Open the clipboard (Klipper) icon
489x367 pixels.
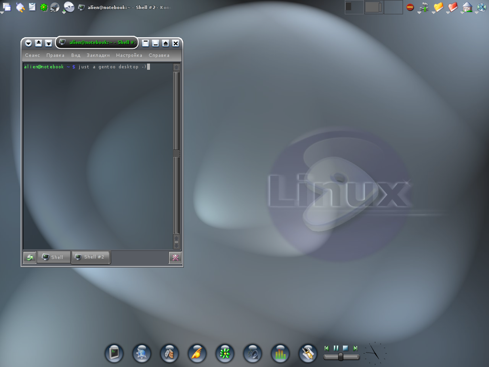coord(32,7)
